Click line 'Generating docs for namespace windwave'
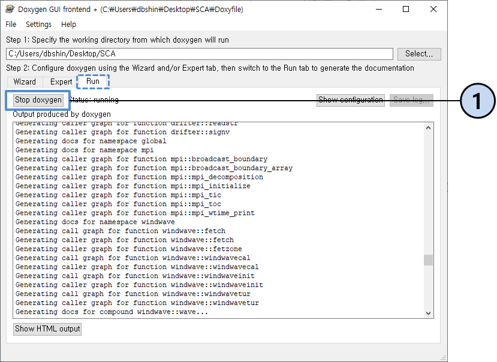The height and width of the screenshot is (362, 497). pyautogui.click(x=95, y=222)
